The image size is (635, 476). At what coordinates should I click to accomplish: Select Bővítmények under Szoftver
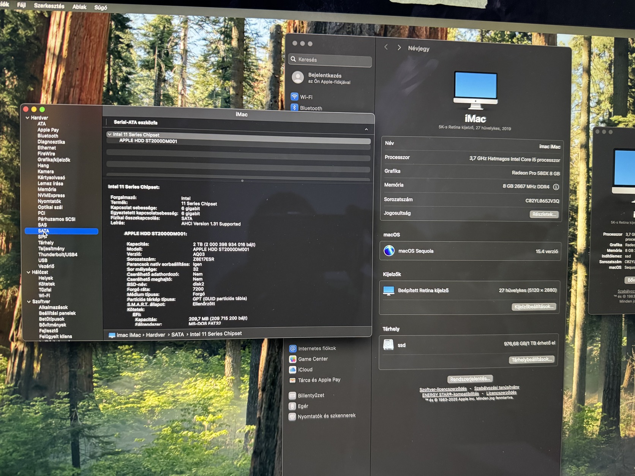click(52, 325)
